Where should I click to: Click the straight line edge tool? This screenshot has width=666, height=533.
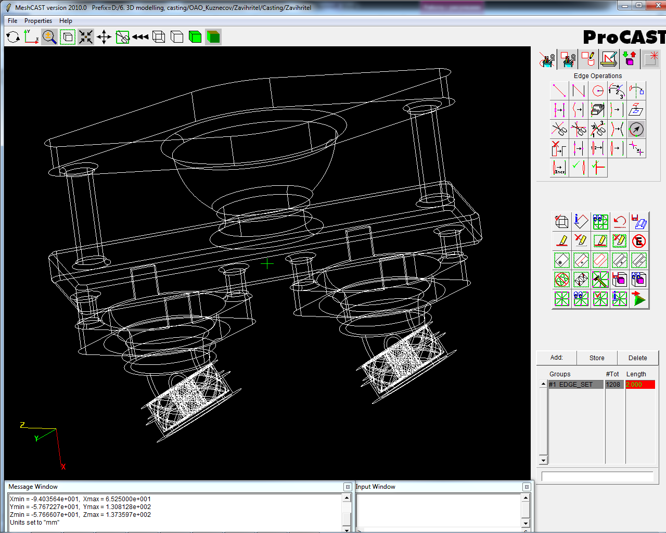[559, 91]
